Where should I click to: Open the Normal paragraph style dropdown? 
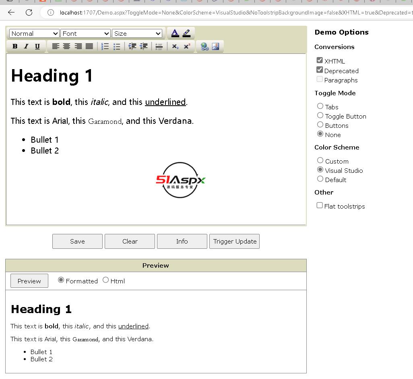[34, 33]
